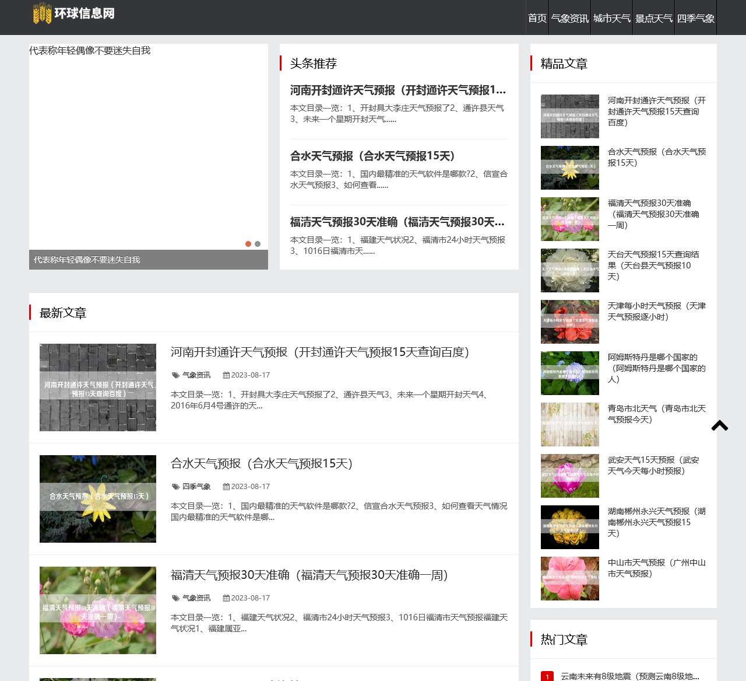Open sidebar article 天台天气预报15天查询结果
Screen dimensions: 746x681
[x=653, y=266]
